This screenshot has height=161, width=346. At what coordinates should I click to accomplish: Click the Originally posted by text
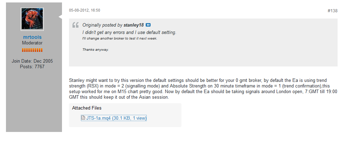click(x=102, y=25)
